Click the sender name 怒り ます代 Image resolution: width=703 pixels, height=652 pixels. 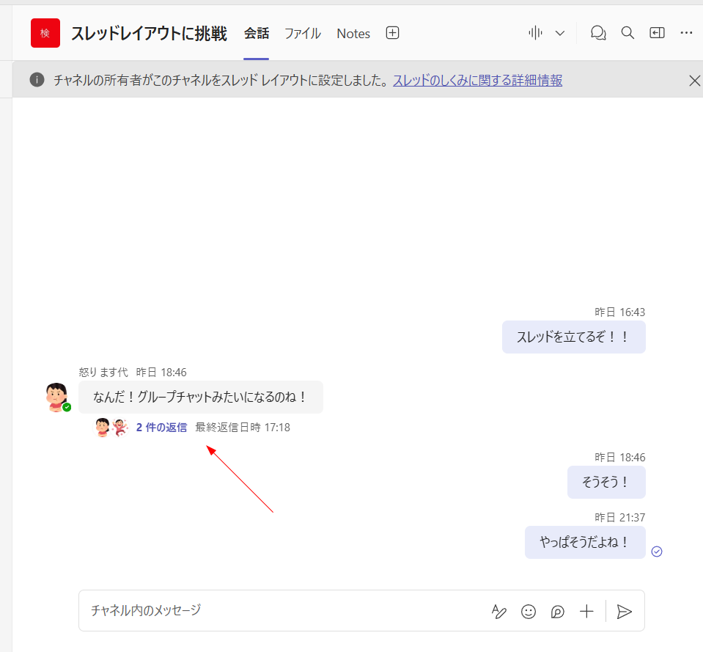pyautogui.click(x=103, y=372)
